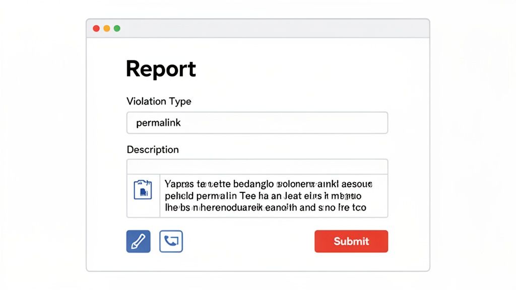Click the "Report" heading
This screenshot has width=516, height=290.
pyautogui.click(x=161, y=69)
